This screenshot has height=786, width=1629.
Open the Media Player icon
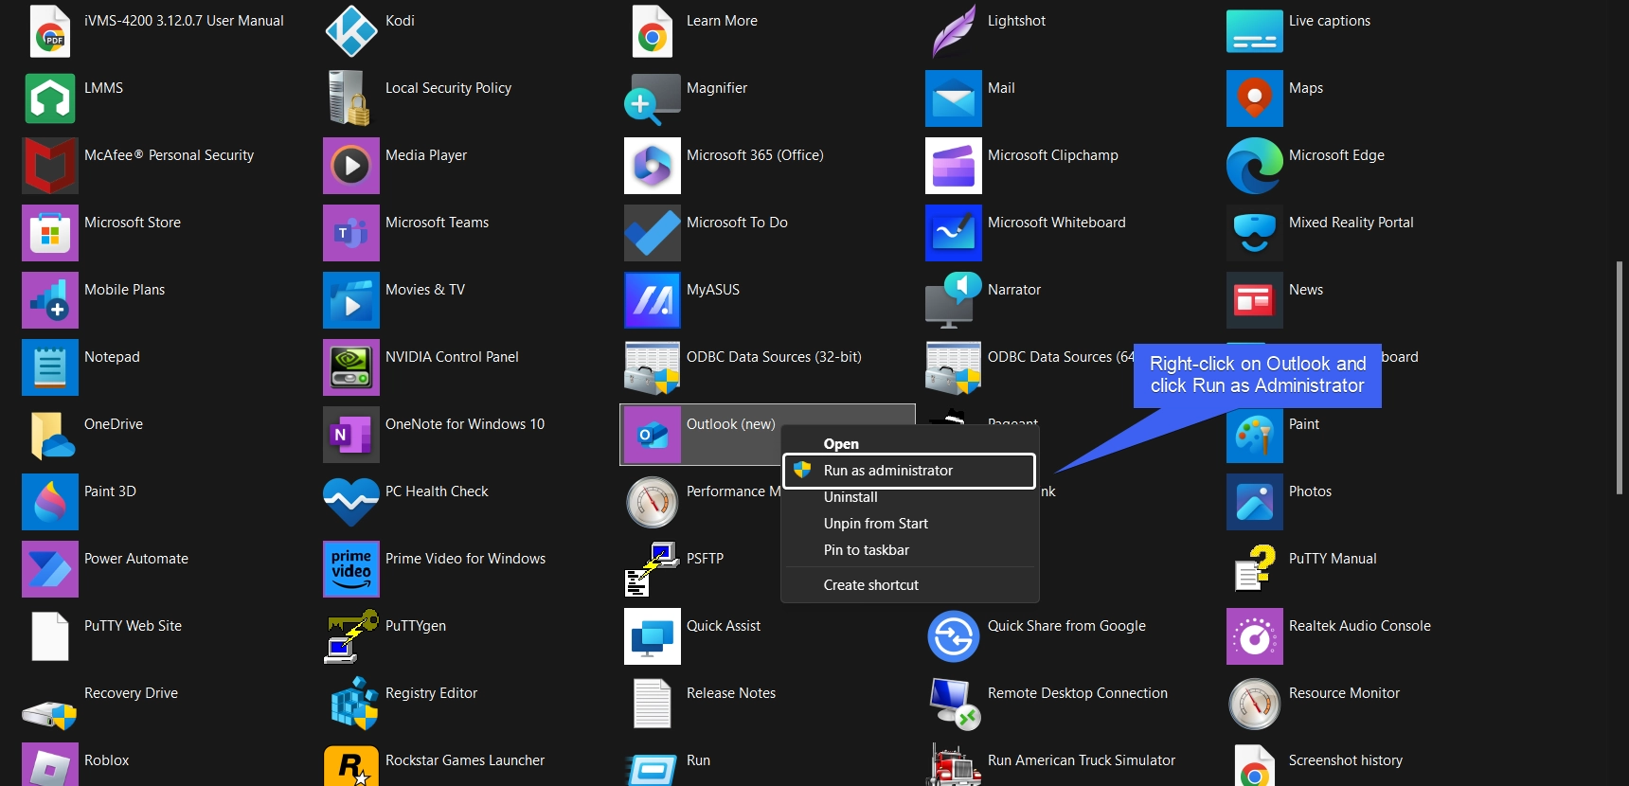click(x=351, y=166)
